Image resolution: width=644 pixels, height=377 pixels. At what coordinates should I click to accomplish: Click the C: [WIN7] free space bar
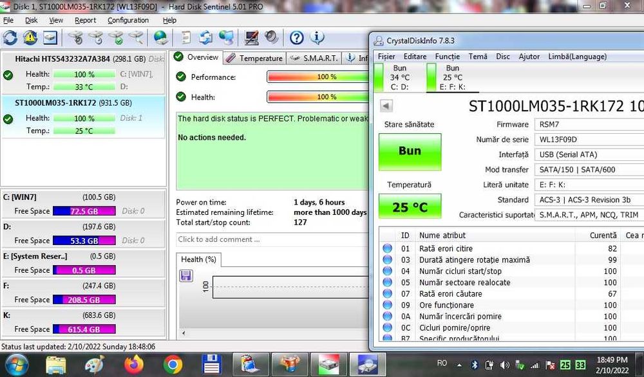(x=84, y=211)
